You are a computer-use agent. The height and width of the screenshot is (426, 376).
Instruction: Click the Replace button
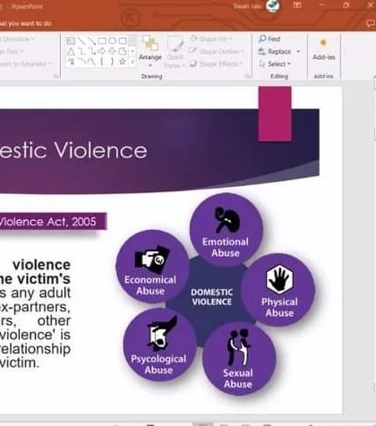[x=275, y=52]
